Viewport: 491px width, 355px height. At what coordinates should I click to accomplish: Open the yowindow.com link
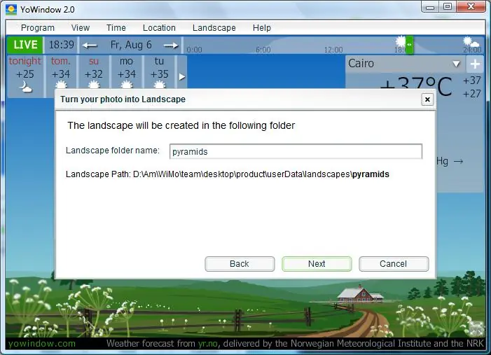[x=42, y=343]
